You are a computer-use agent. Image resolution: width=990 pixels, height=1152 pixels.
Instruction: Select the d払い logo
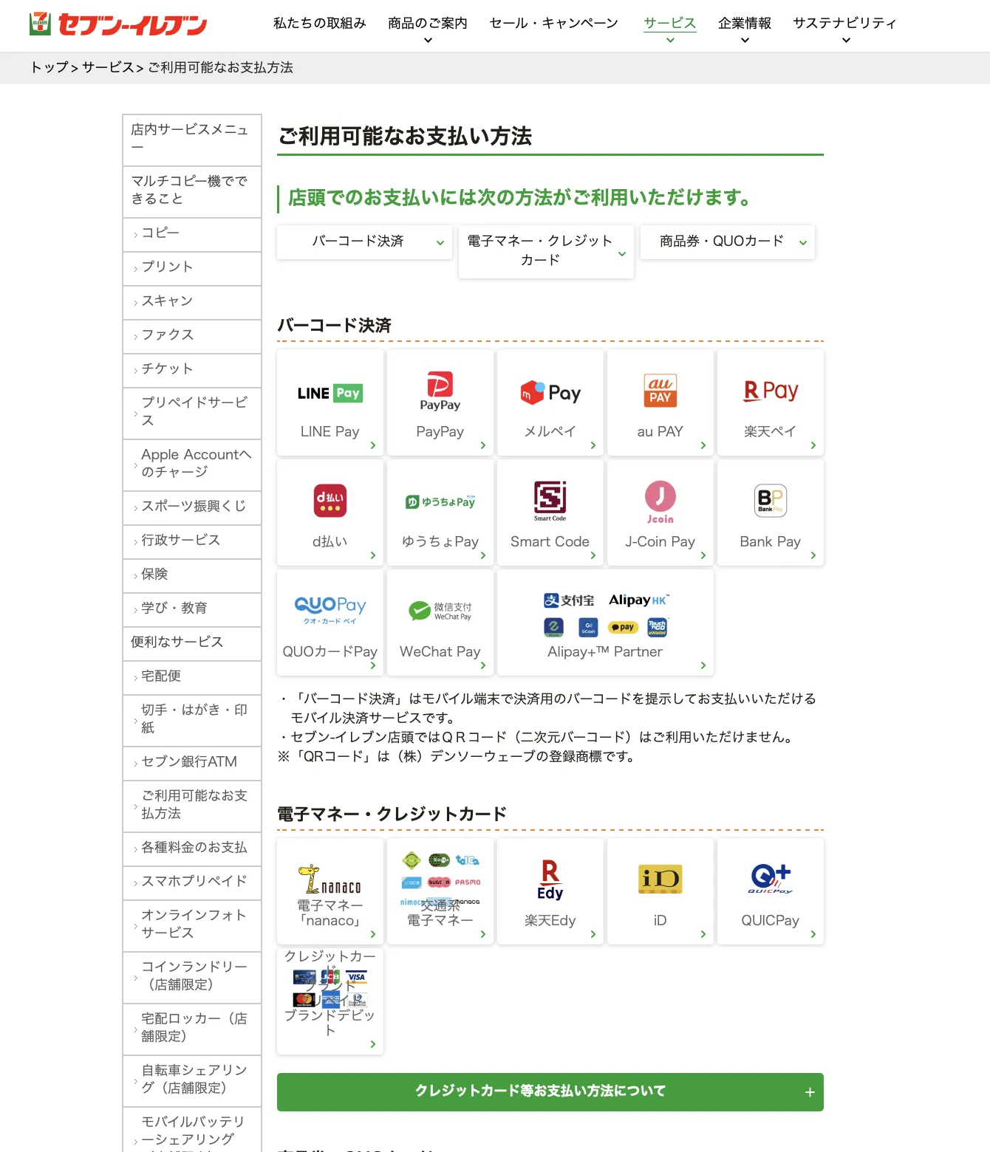(x=330, y=501)
